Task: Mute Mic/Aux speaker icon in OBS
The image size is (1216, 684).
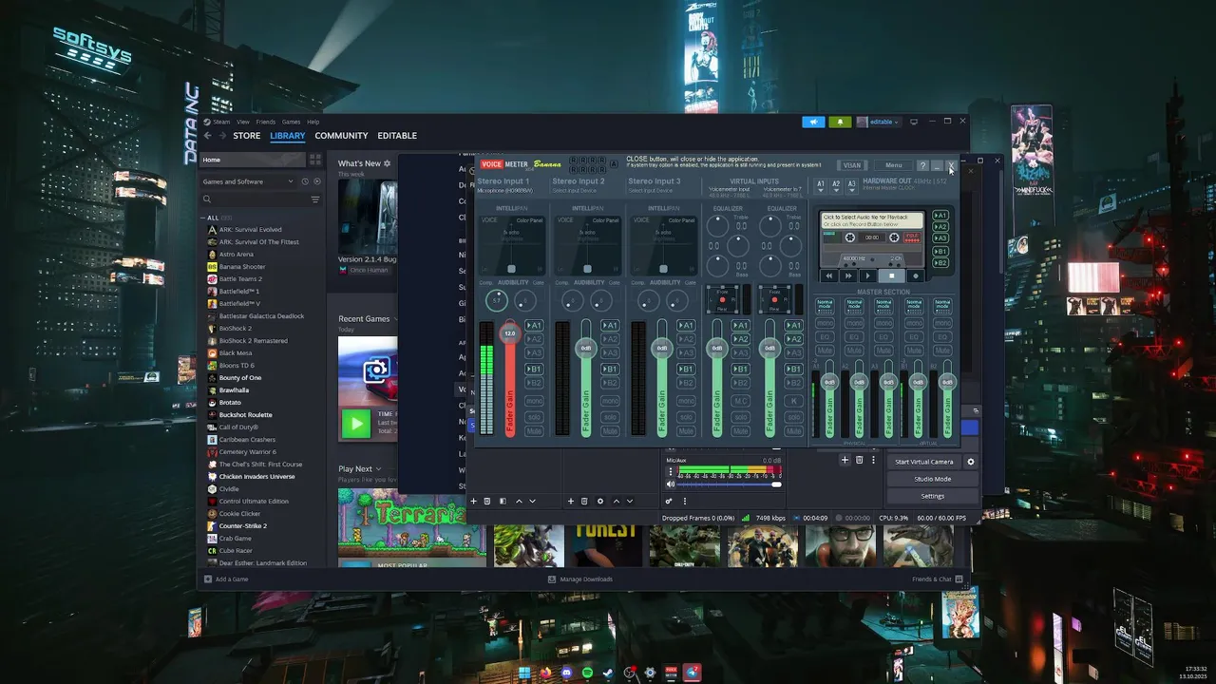Action: [x=671, y=484]
